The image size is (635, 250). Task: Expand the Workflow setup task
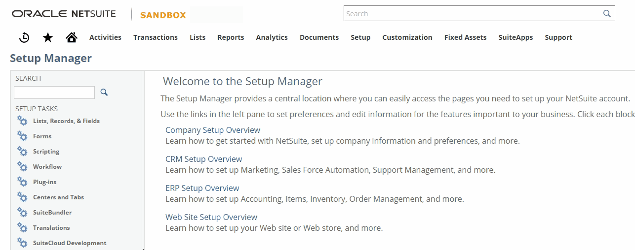click(47, 167)
